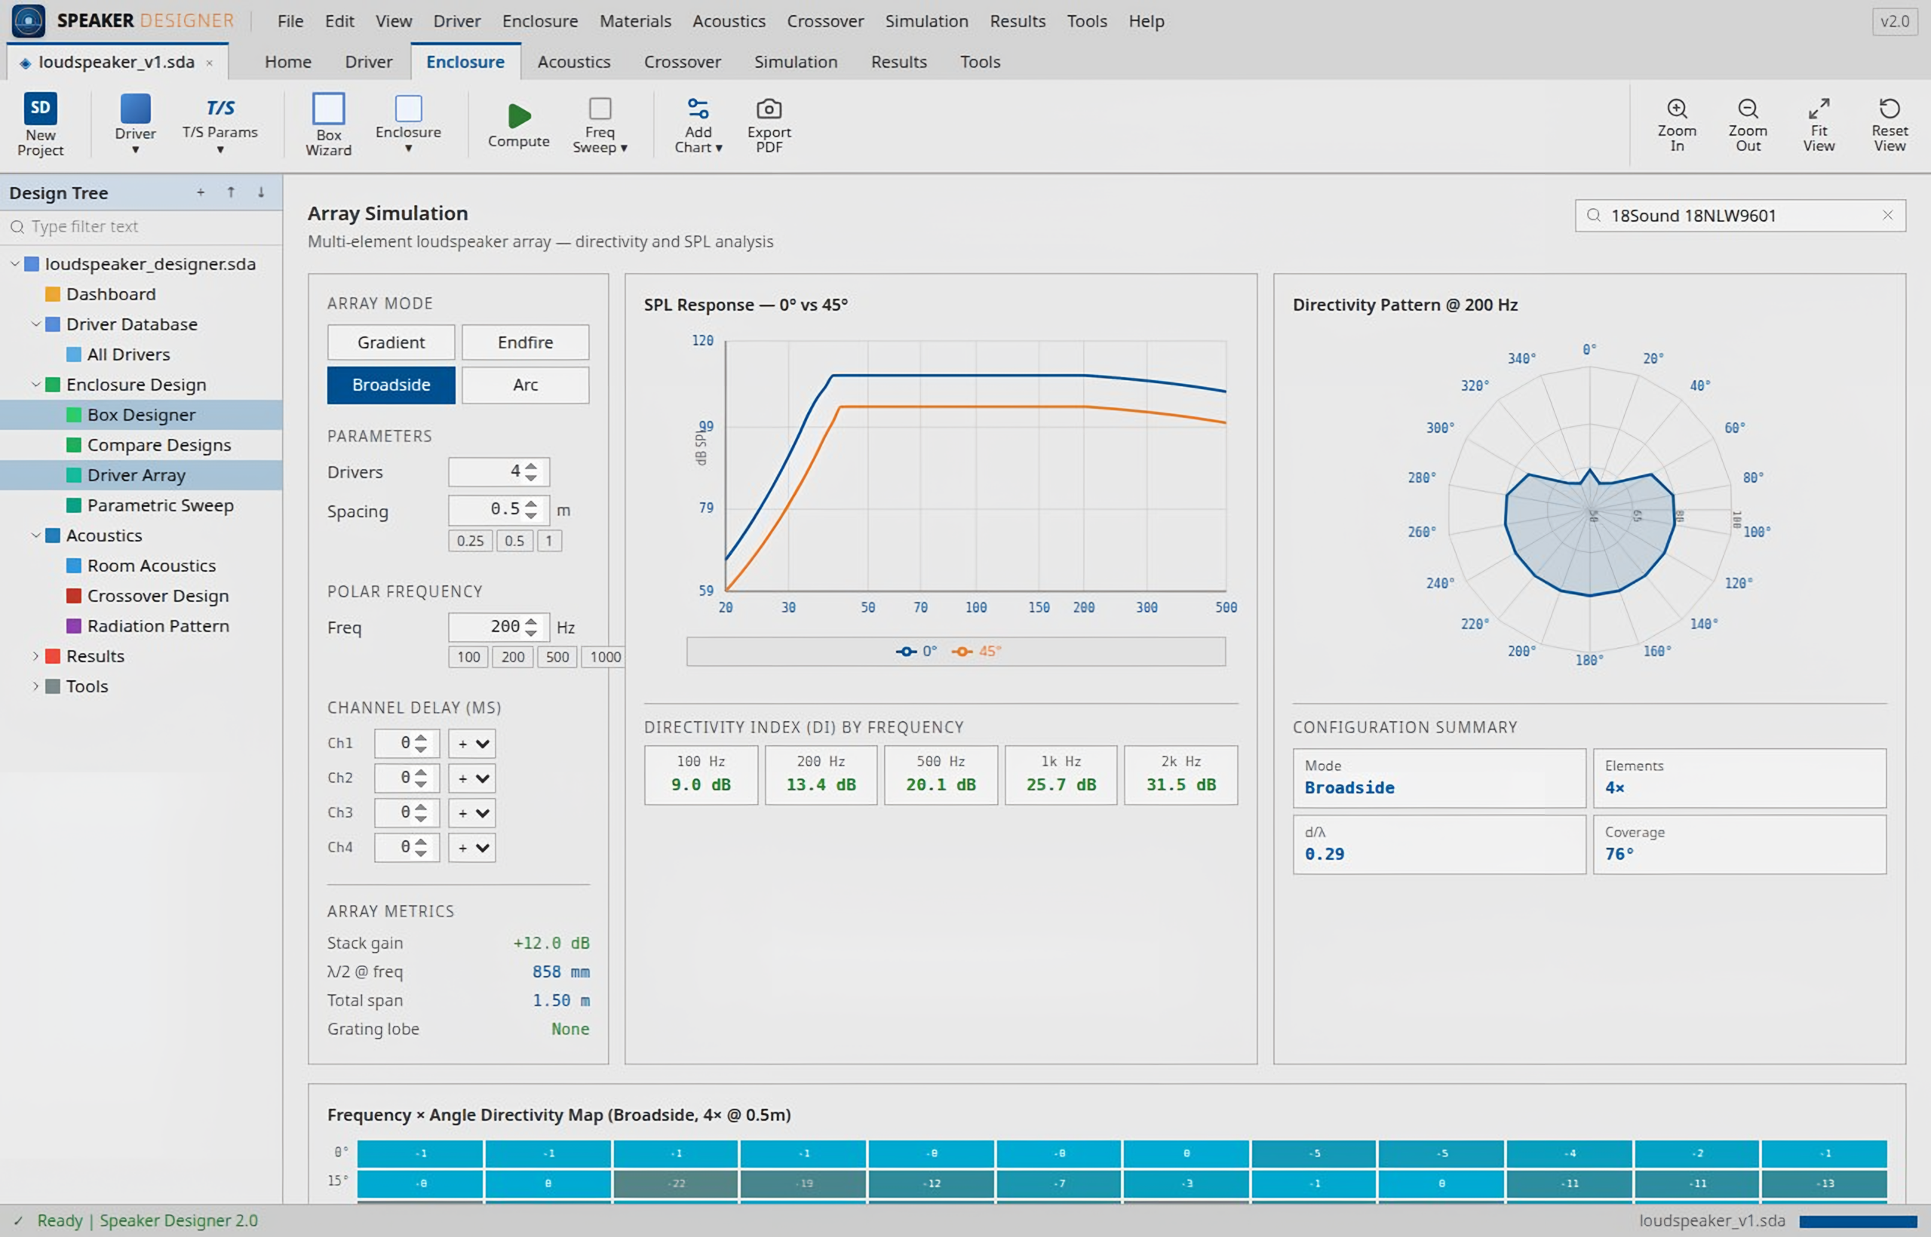Image resolution: width=1931 pixels, height=1237 pixels.
Task: Toggle the 45° series in chart legend
Action: click(x=976, y=652)
